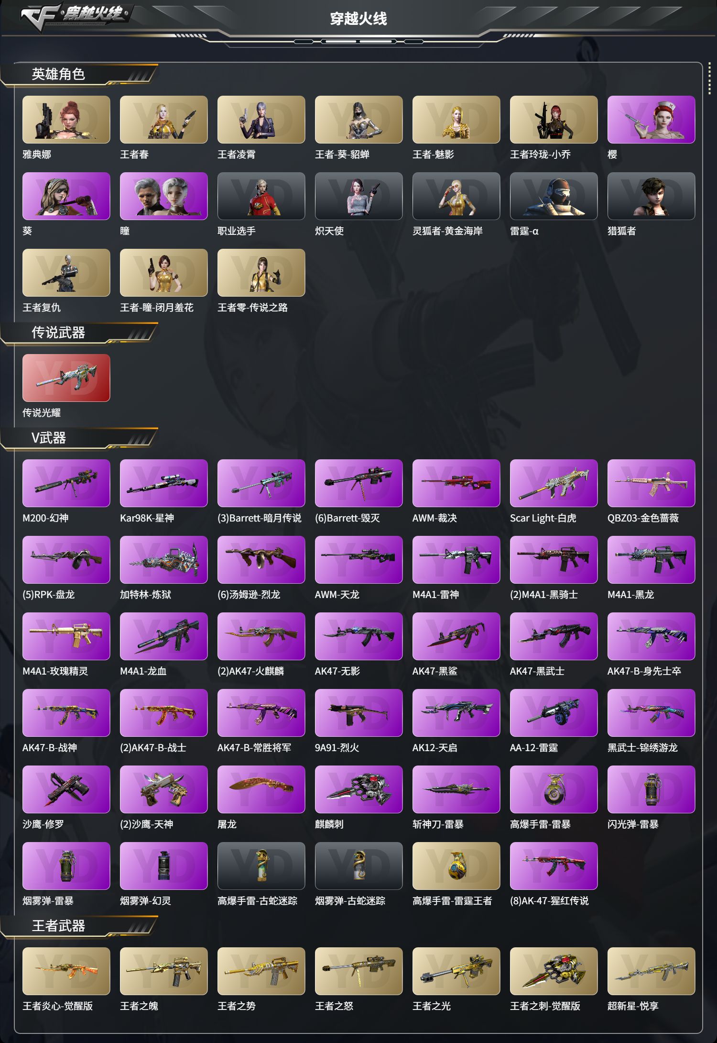Select the 王者武器 section header
Viewport: 717px width, 1043px height.
click(58, 926)
